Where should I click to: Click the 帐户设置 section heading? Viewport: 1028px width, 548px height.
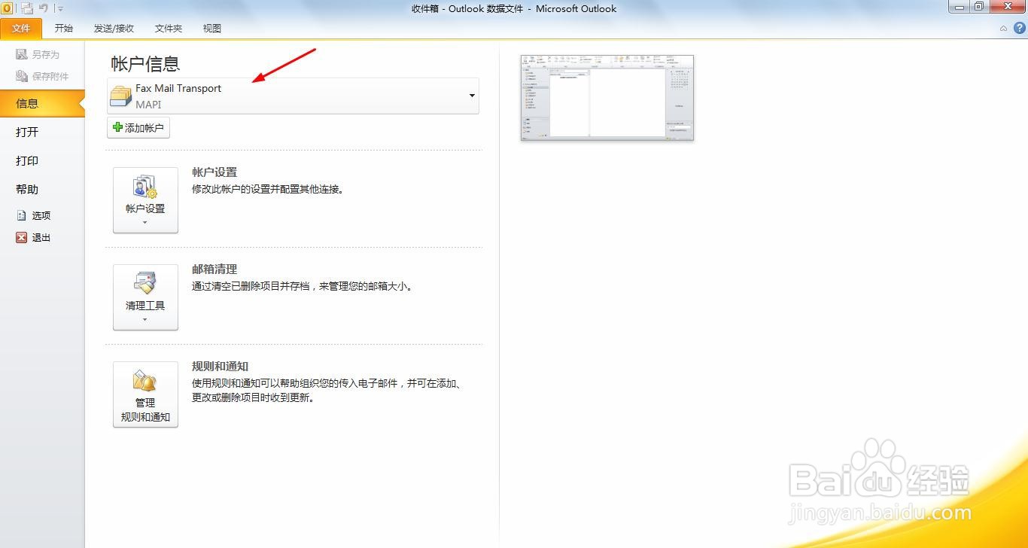click(214, 172)
